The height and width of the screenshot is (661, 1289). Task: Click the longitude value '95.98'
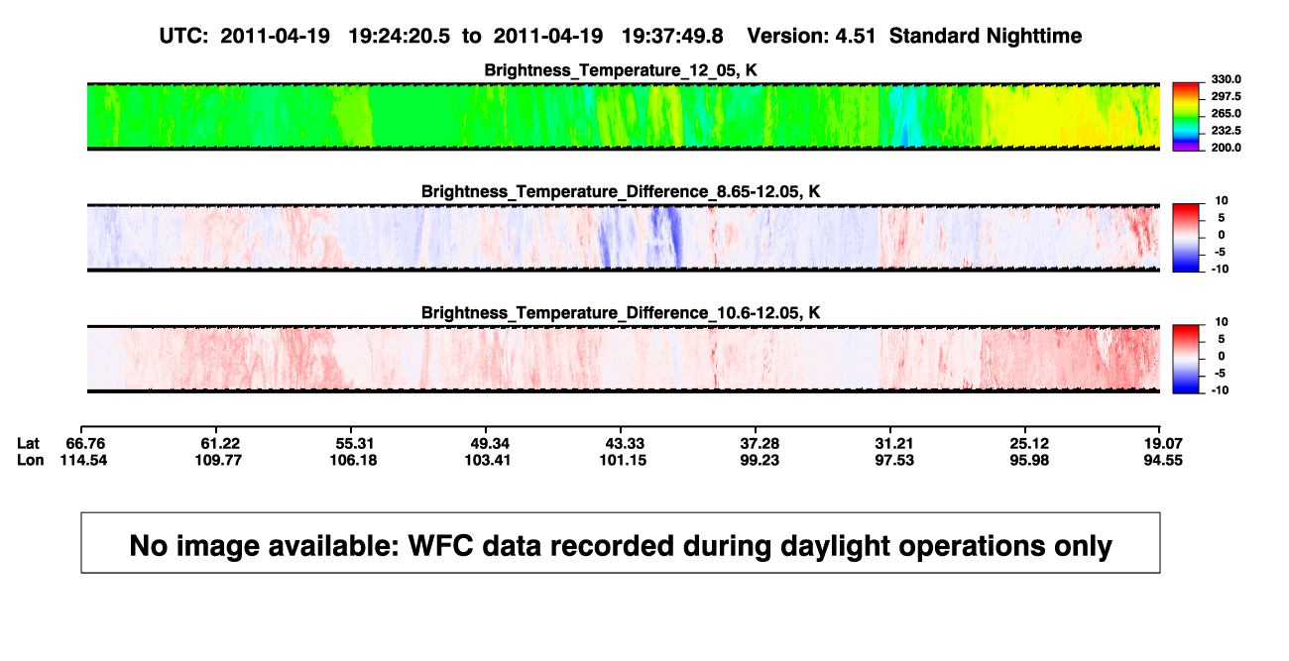pos(1027,460)
